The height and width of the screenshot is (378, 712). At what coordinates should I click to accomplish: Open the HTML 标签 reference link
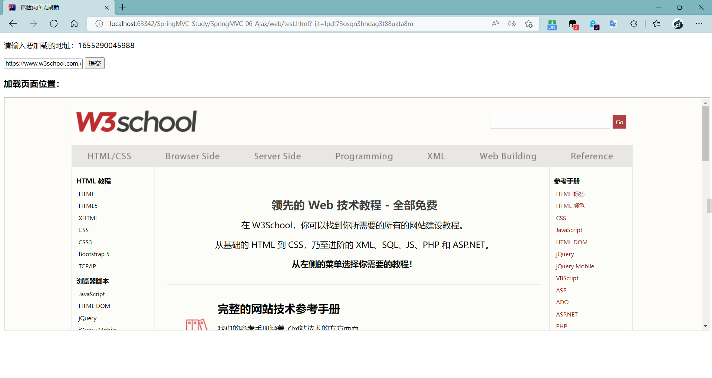pyautogui.click(x=570, y=194)
